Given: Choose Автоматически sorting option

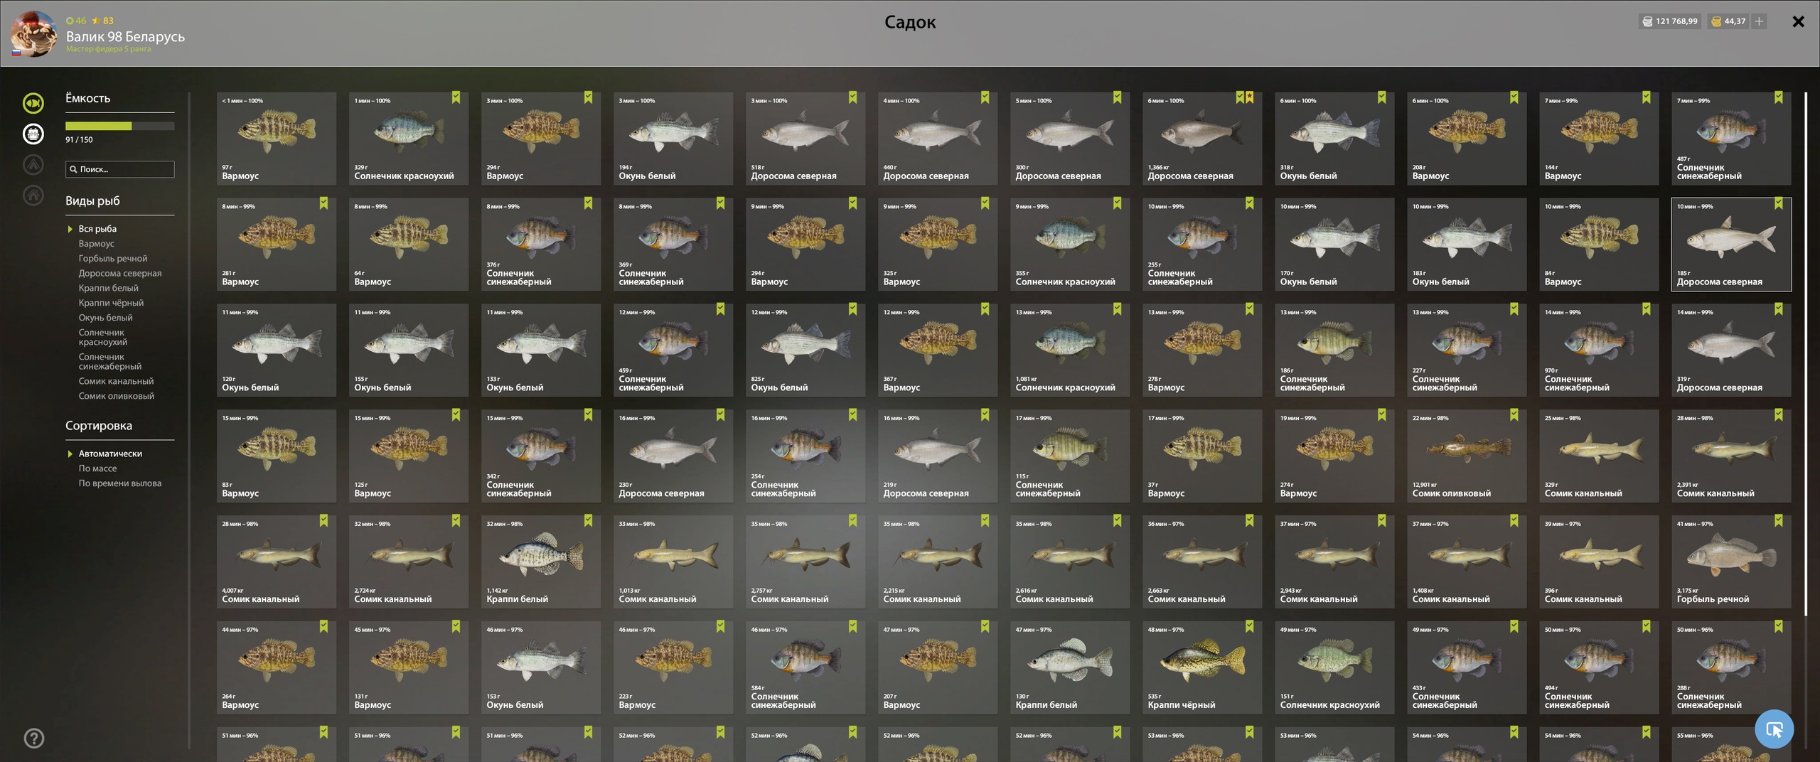Looking at the screenshot, I should [x=110, y=454].
